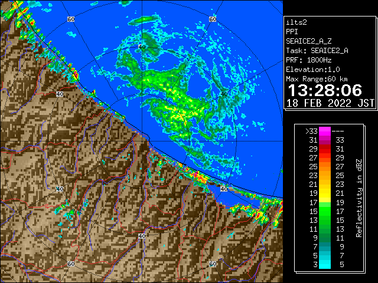Click the northeast '60' range ring label
Viewport: 378px width, 283px height.
point(213,19)
